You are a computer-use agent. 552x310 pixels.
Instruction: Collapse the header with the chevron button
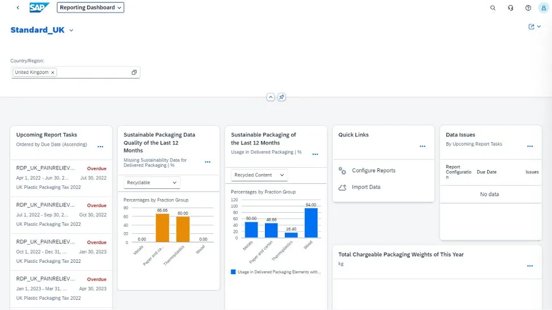(271, 97)
